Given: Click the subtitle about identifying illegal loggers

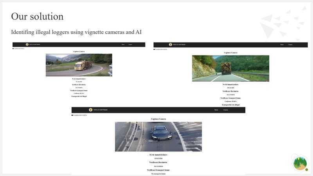Looking at the screenshot, I should pyautogui.click(x=76, y=32).
